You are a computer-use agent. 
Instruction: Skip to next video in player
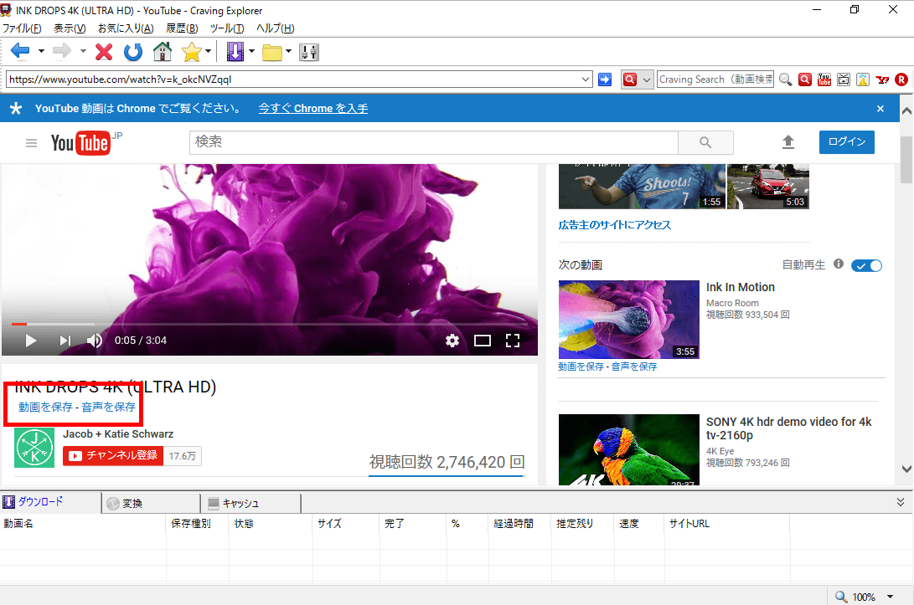pos(65,341)
